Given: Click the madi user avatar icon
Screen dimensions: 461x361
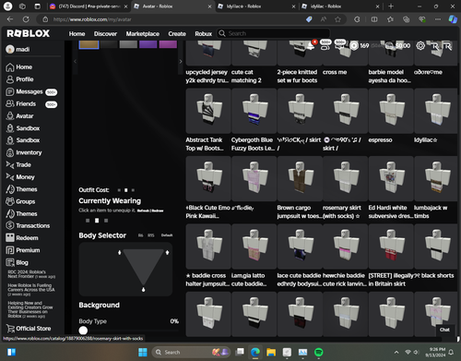Looking at the screenshot, I should (x=10, y=49).
